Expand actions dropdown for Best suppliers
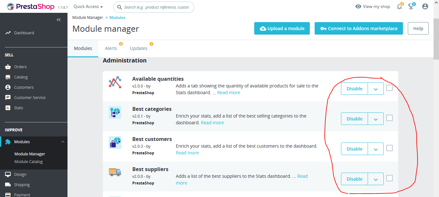The width and height of the screenshot is (439, 197). pos(376,179)
